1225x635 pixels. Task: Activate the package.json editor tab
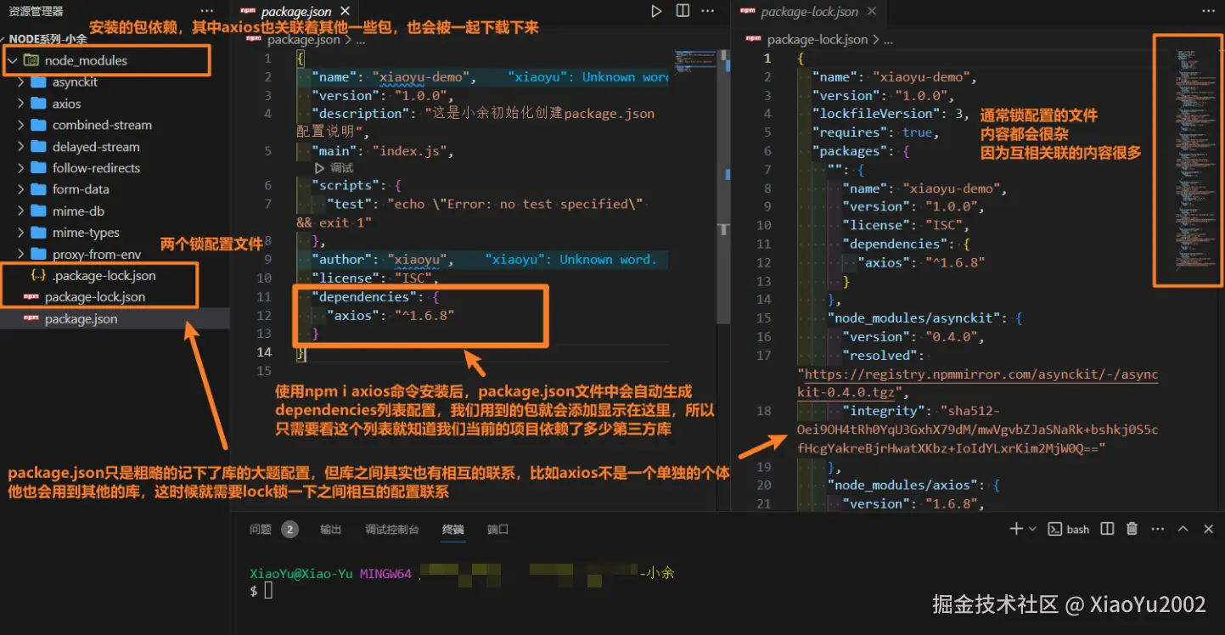[296, 12]
